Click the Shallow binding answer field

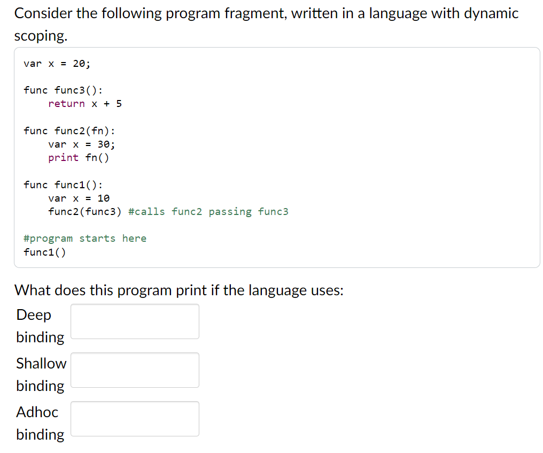click(x=134, y=370)
